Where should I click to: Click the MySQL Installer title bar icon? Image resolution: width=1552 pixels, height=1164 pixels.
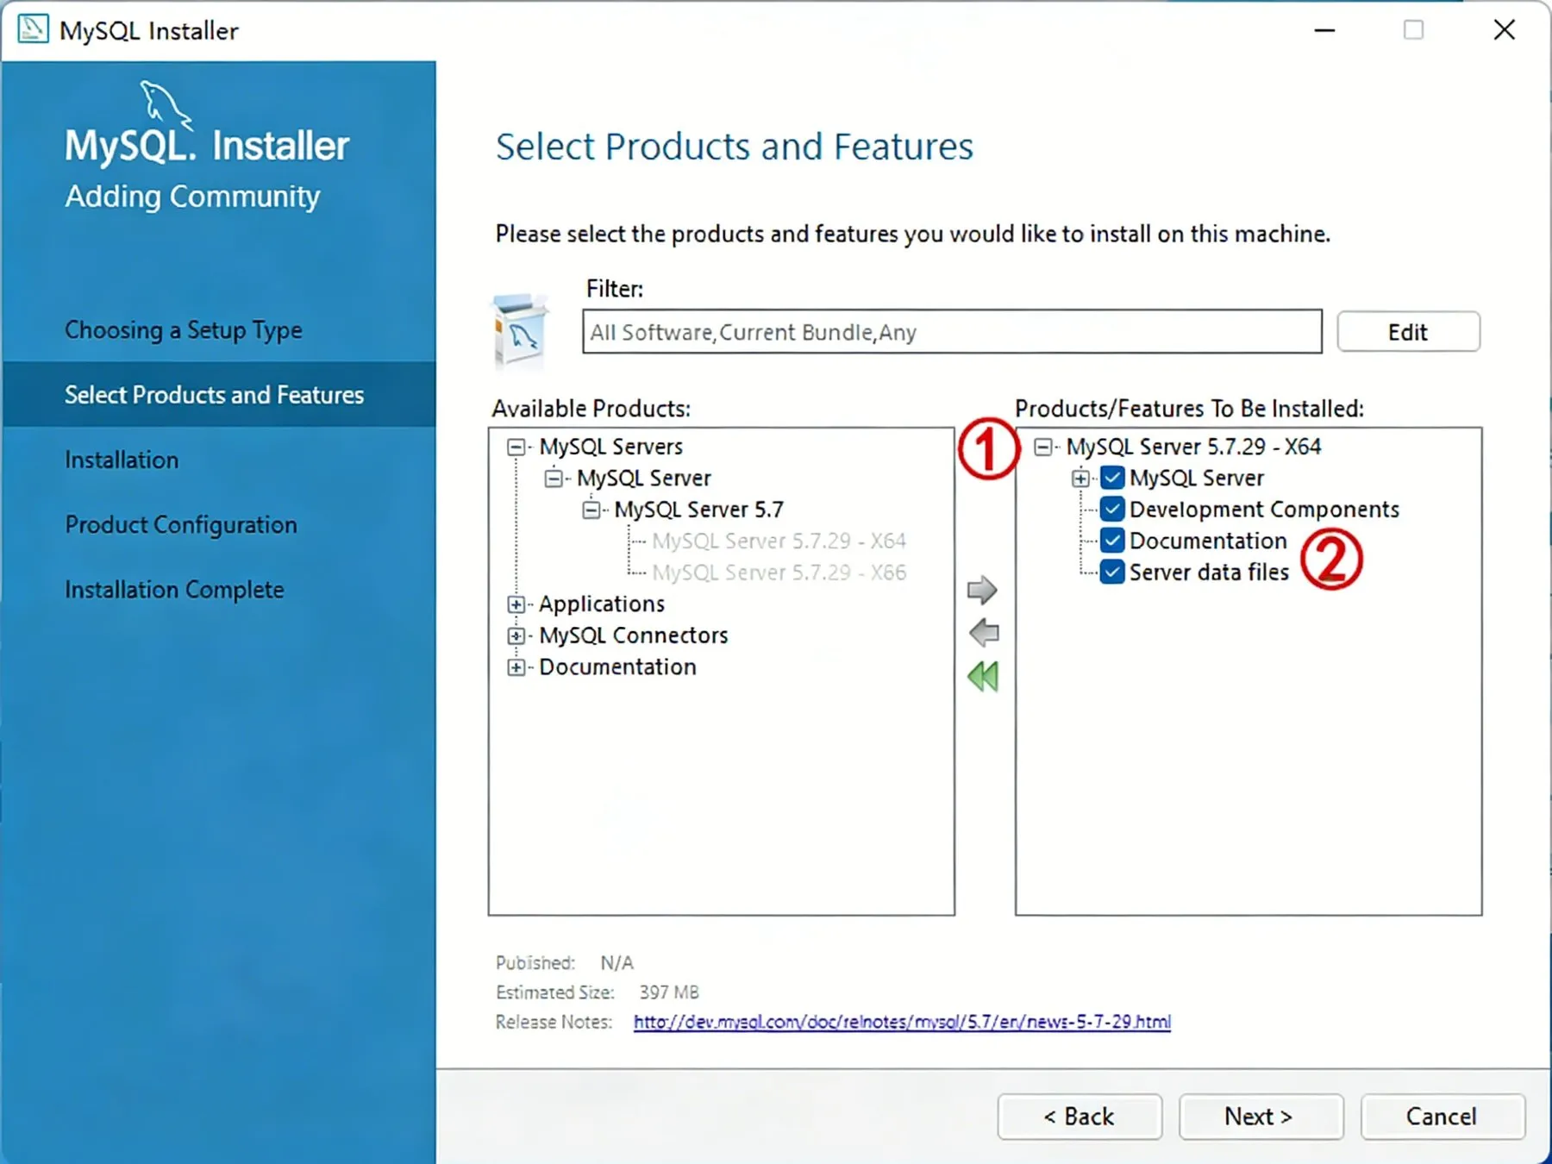coord(33,30)
